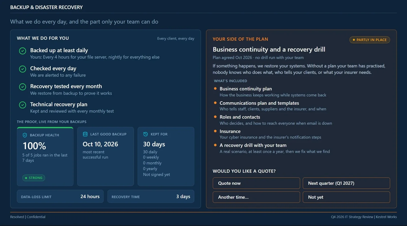
Task: Click the Data-loss limit 24 hours tile
Action: [60, 196]
